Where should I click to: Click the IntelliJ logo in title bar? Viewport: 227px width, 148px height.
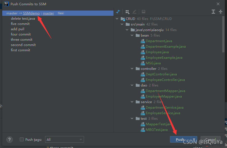6,4
